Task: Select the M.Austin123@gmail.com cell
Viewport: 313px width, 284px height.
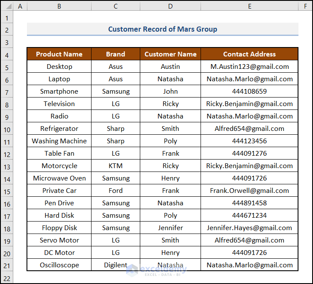Action: coord(249,67)
